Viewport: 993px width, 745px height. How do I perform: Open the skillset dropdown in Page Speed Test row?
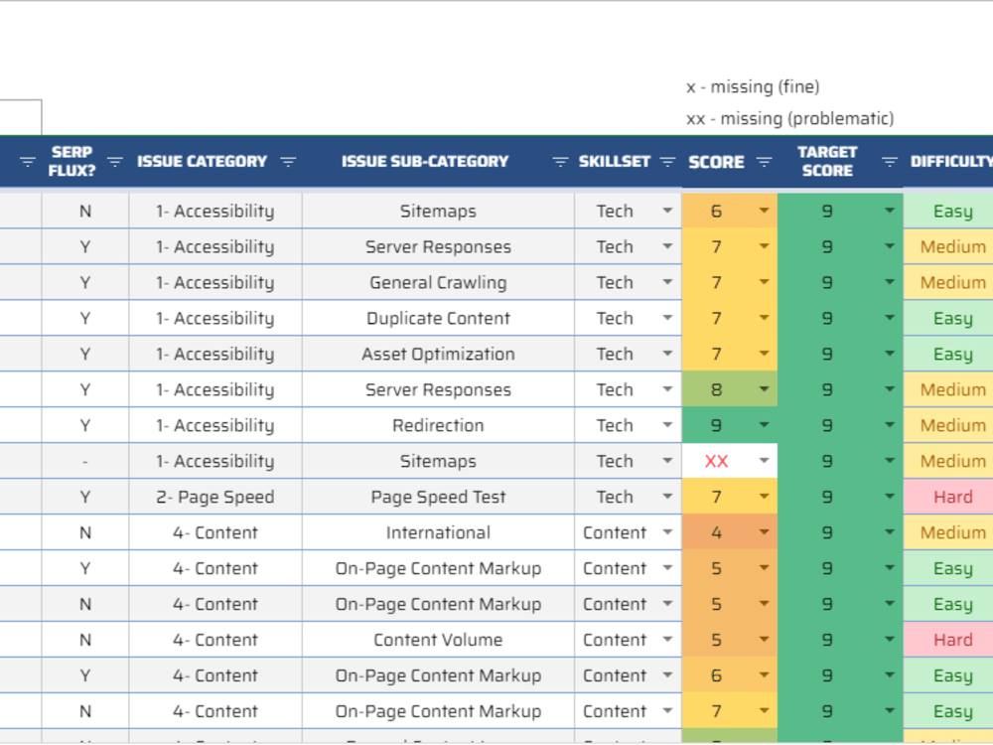tap(667, 497)
